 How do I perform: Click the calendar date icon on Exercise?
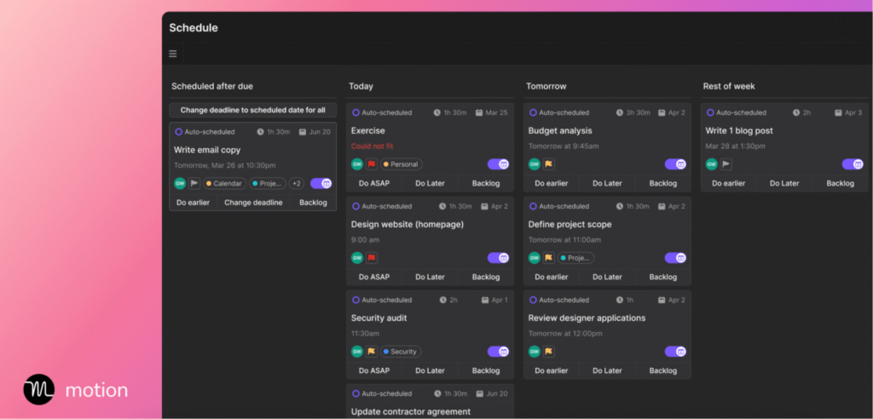(x=479, y=112)
